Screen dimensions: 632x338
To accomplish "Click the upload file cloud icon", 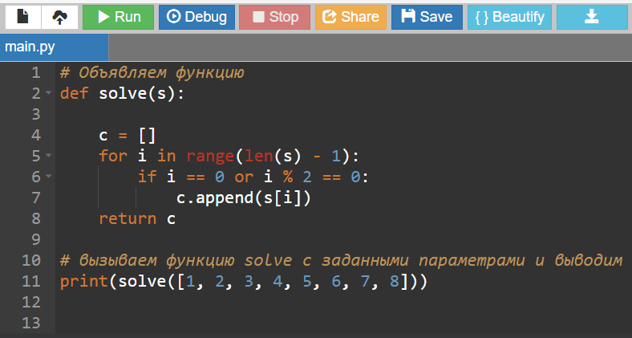I will pos(59,17).
